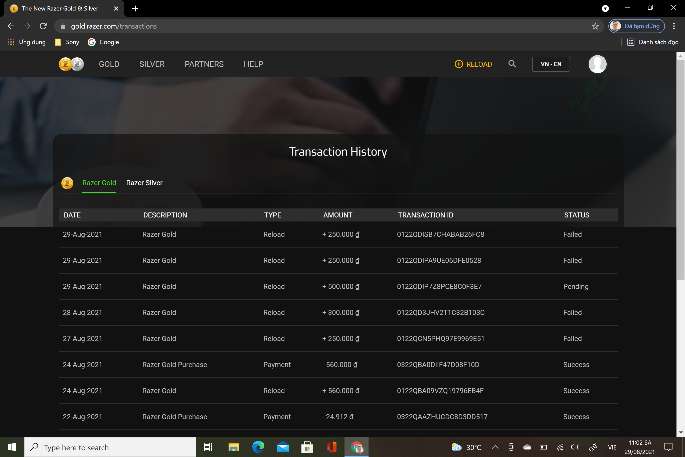Click the STATUS column header
Image resolution: width=685 pixels, height=457 pixels.
(576, 215)
